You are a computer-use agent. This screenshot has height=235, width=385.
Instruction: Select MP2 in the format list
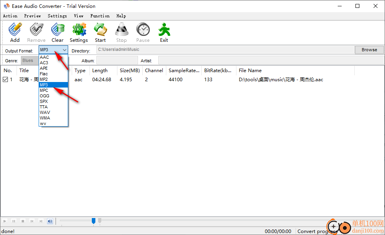click(x=53, y=79)
